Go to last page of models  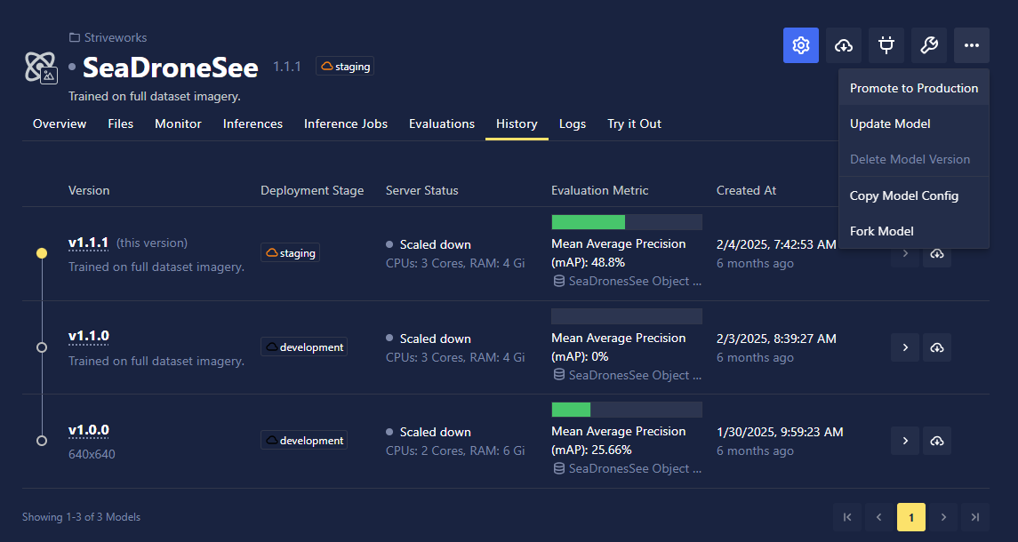click(x=975, y=517)
